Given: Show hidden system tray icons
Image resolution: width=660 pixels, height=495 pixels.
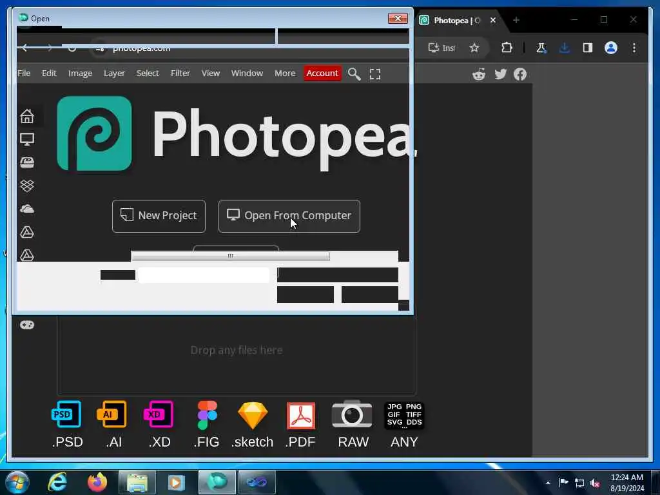Looking at the screenshot, I should 548,483.
